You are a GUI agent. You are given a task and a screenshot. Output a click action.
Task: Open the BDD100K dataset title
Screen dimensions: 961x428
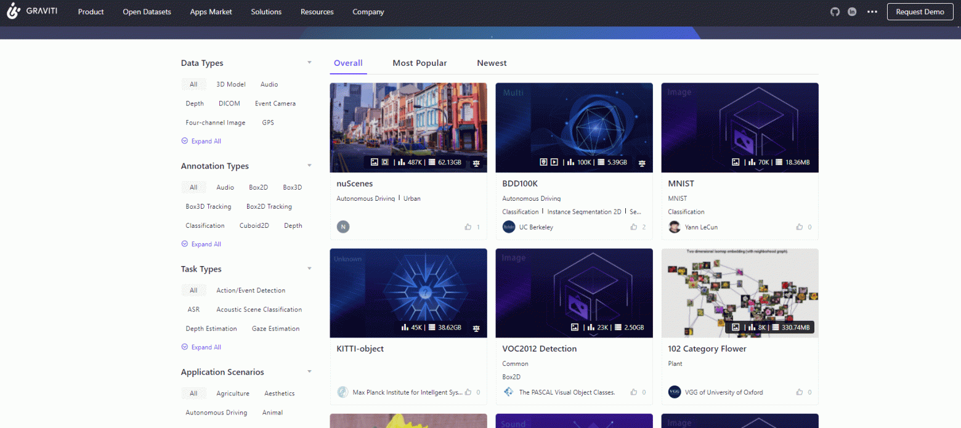(520, 184)
